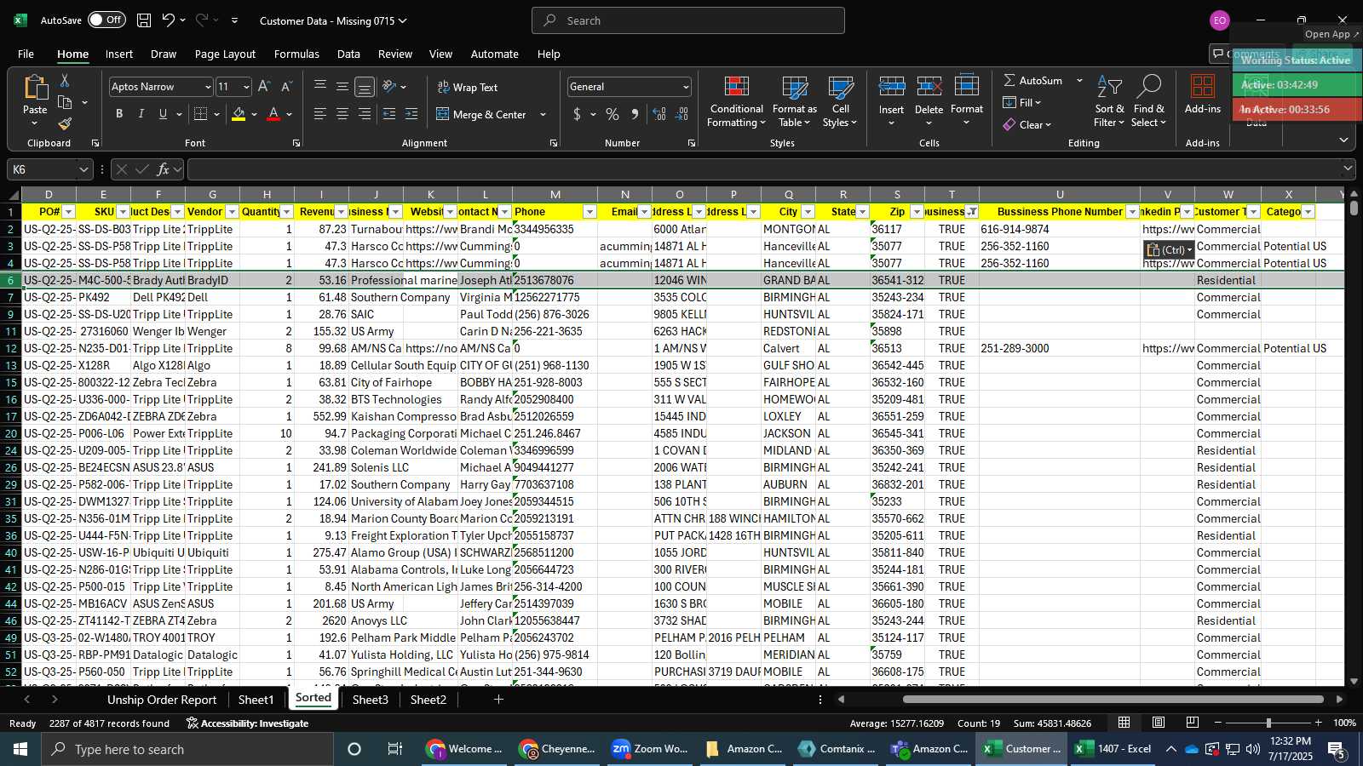The width and height of the screenshot is (1363, 766).
Task: Click the Fill button
Action: [1022, 102]
